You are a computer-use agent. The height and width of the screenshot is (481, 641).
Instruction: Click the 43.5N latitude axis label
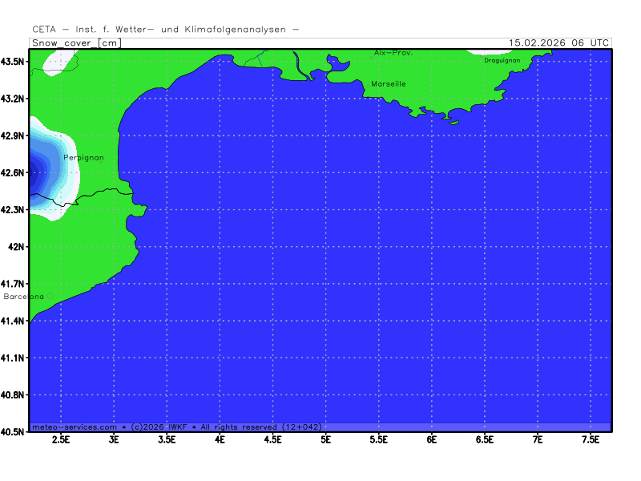point(14,62)
